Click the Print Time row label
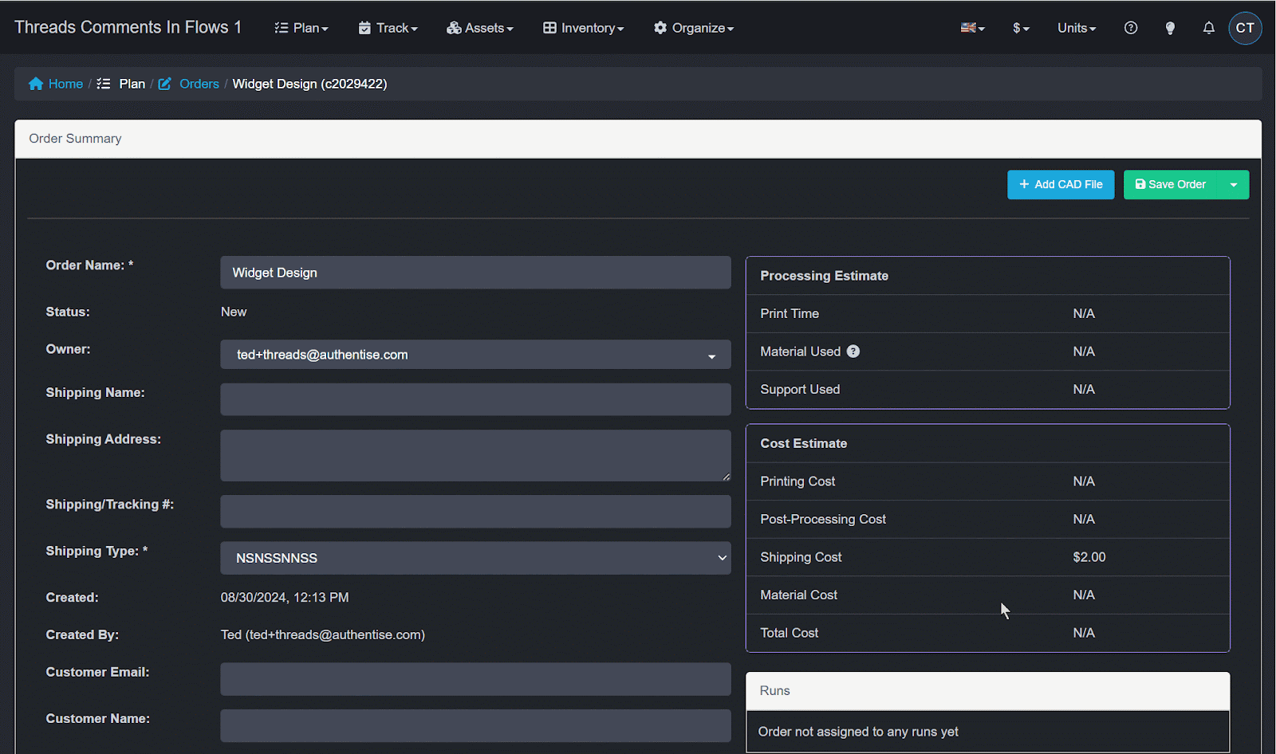 790,313
